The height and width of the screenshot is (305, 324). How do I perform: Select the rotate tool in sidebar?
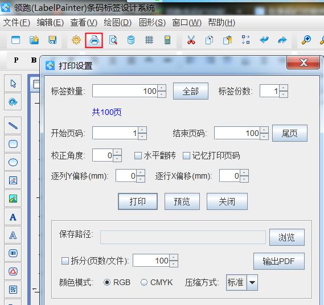[13, 102]
